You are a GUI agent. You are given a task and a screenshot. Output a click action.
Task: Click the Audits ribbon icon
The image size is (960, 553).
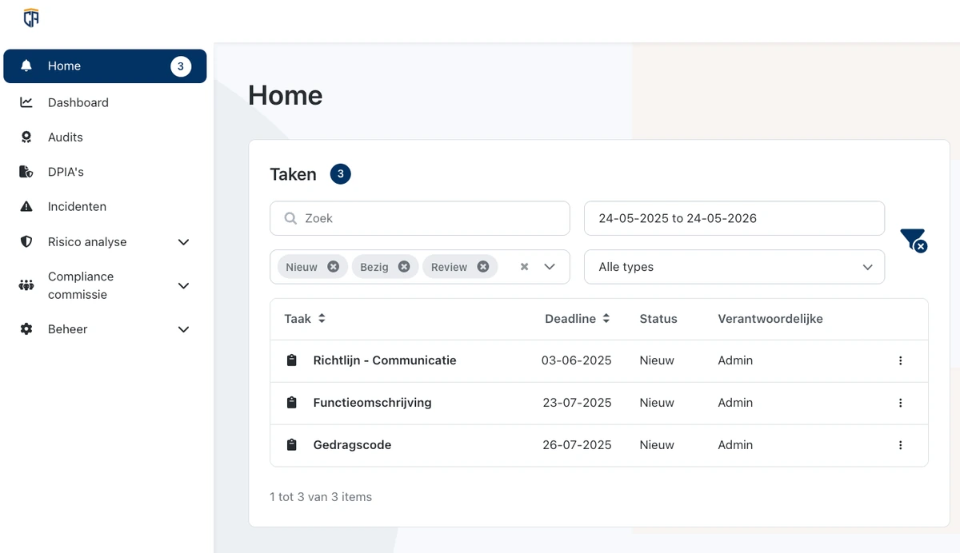tap(26, 137)
